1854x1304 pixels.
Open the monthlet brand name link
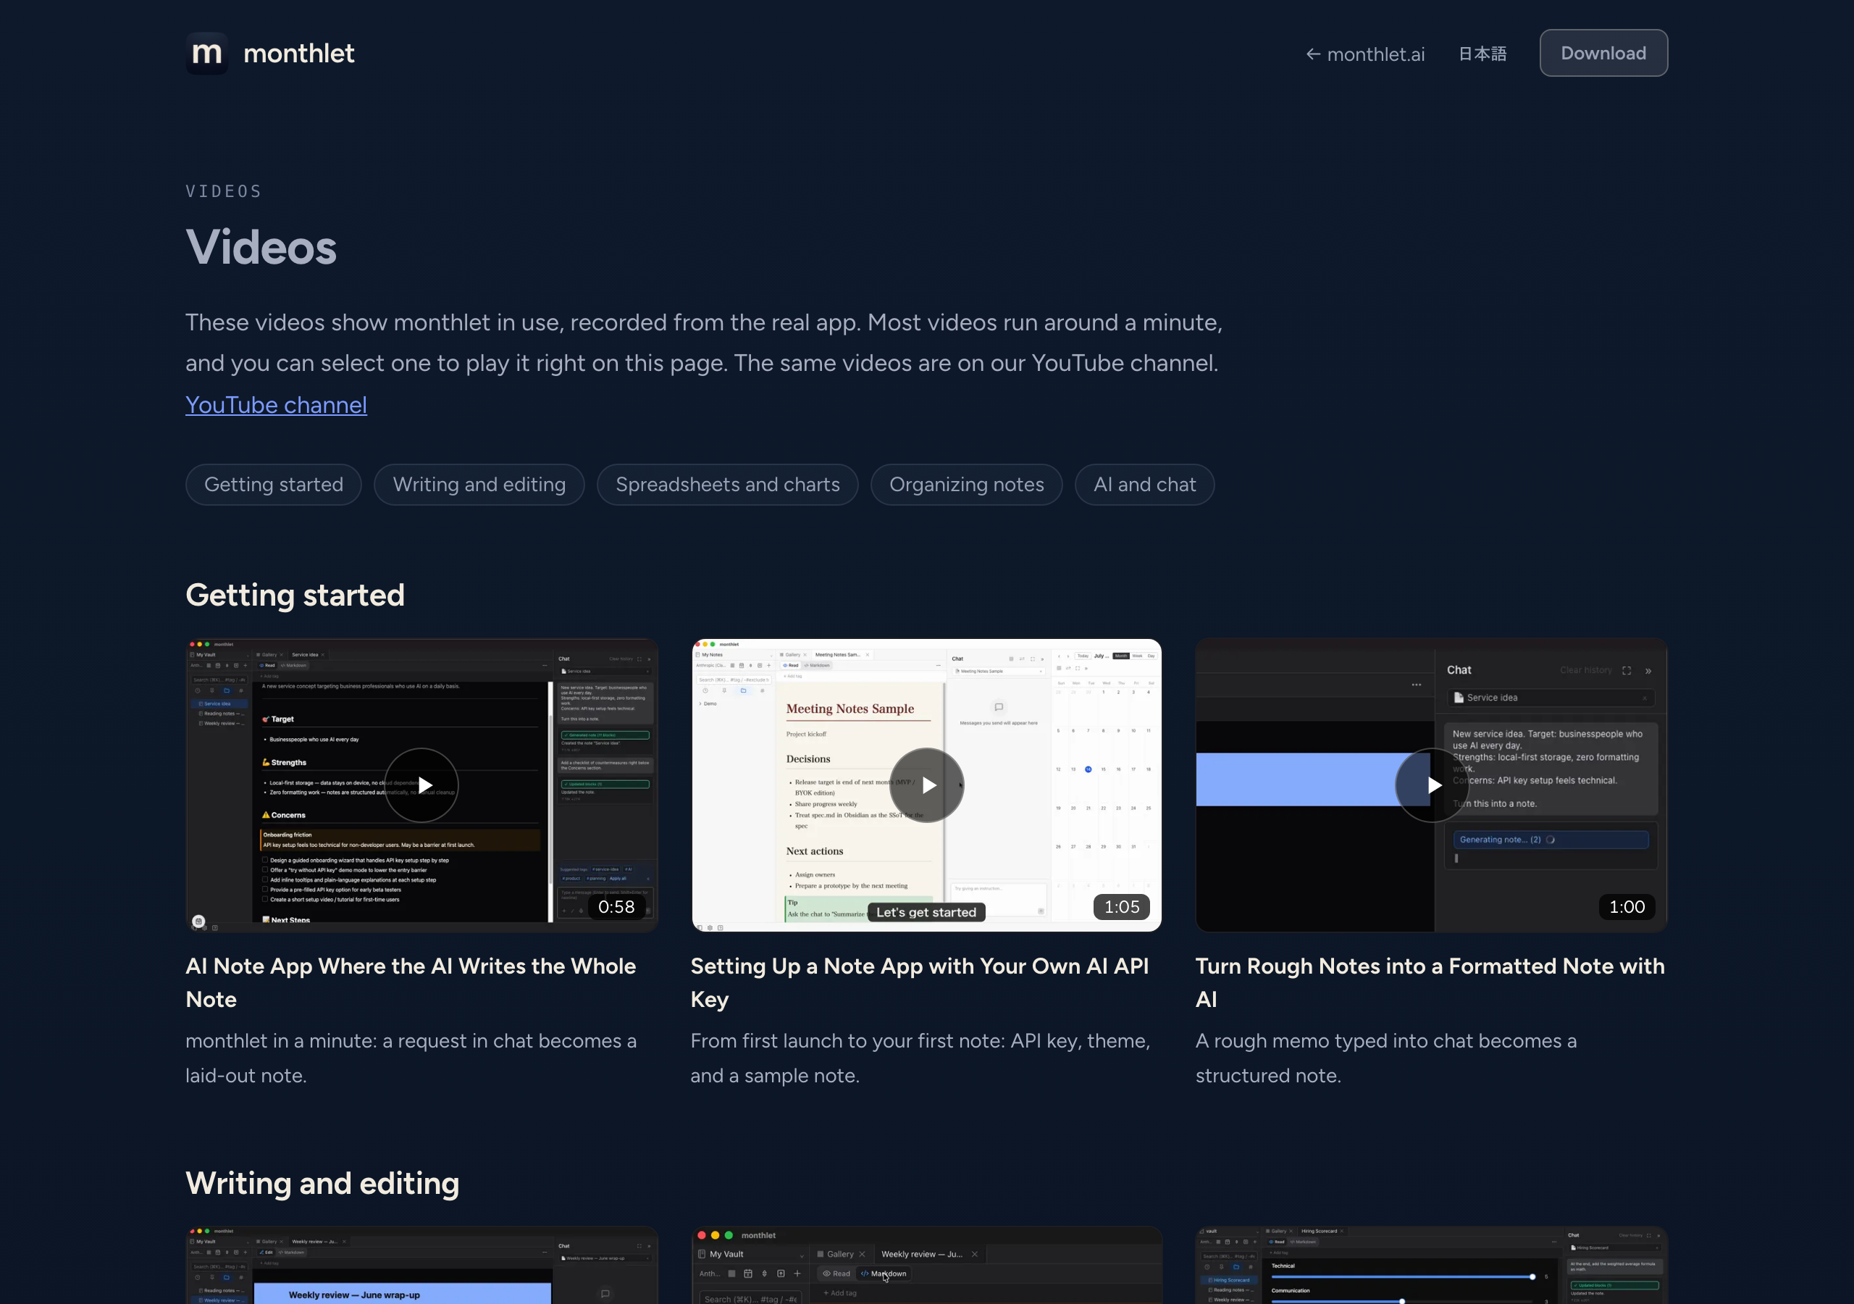299,54
